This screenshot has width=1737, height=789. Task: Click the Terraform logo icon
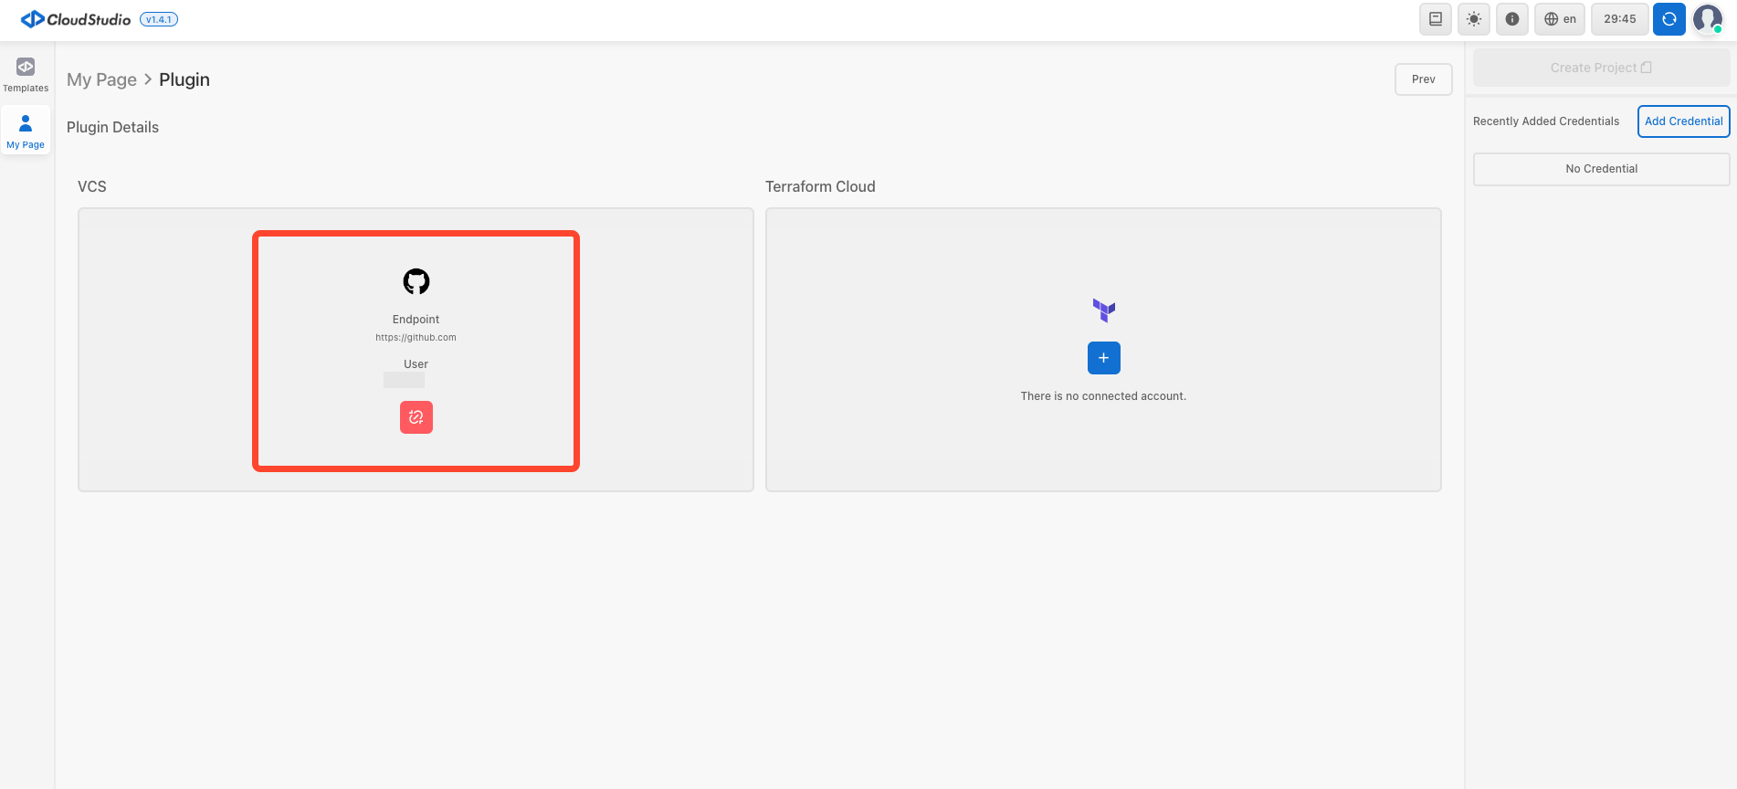click(1104, 310)
